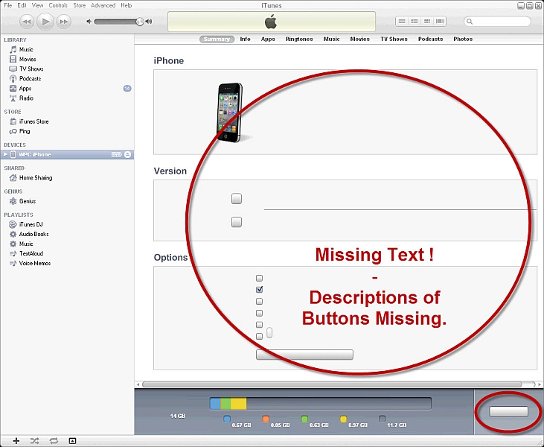Click the first unlabeled Version section button

pyautogui.click(x=237, y=199)
